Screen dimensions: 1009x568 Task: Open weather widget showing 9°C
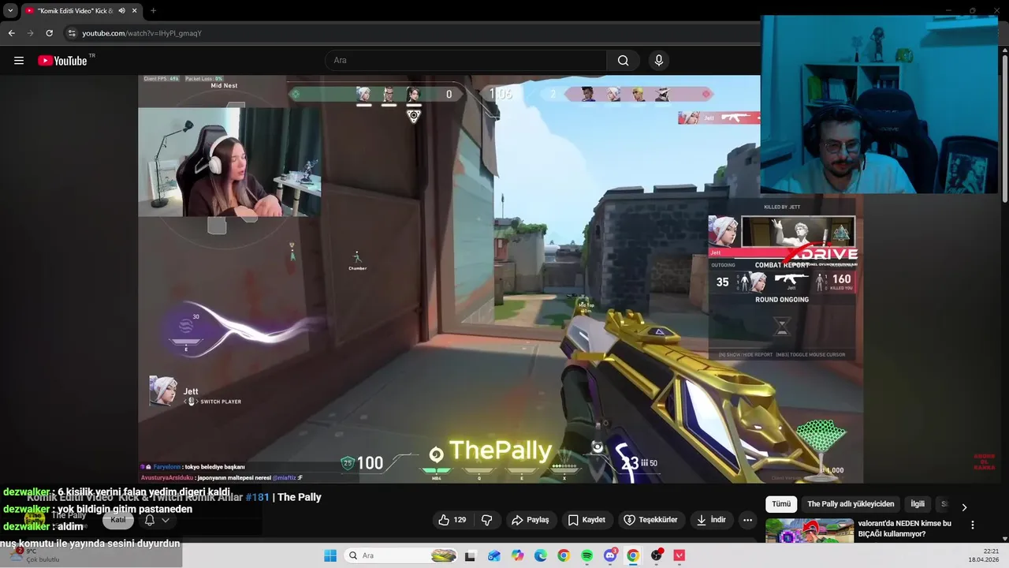[35, 555]
